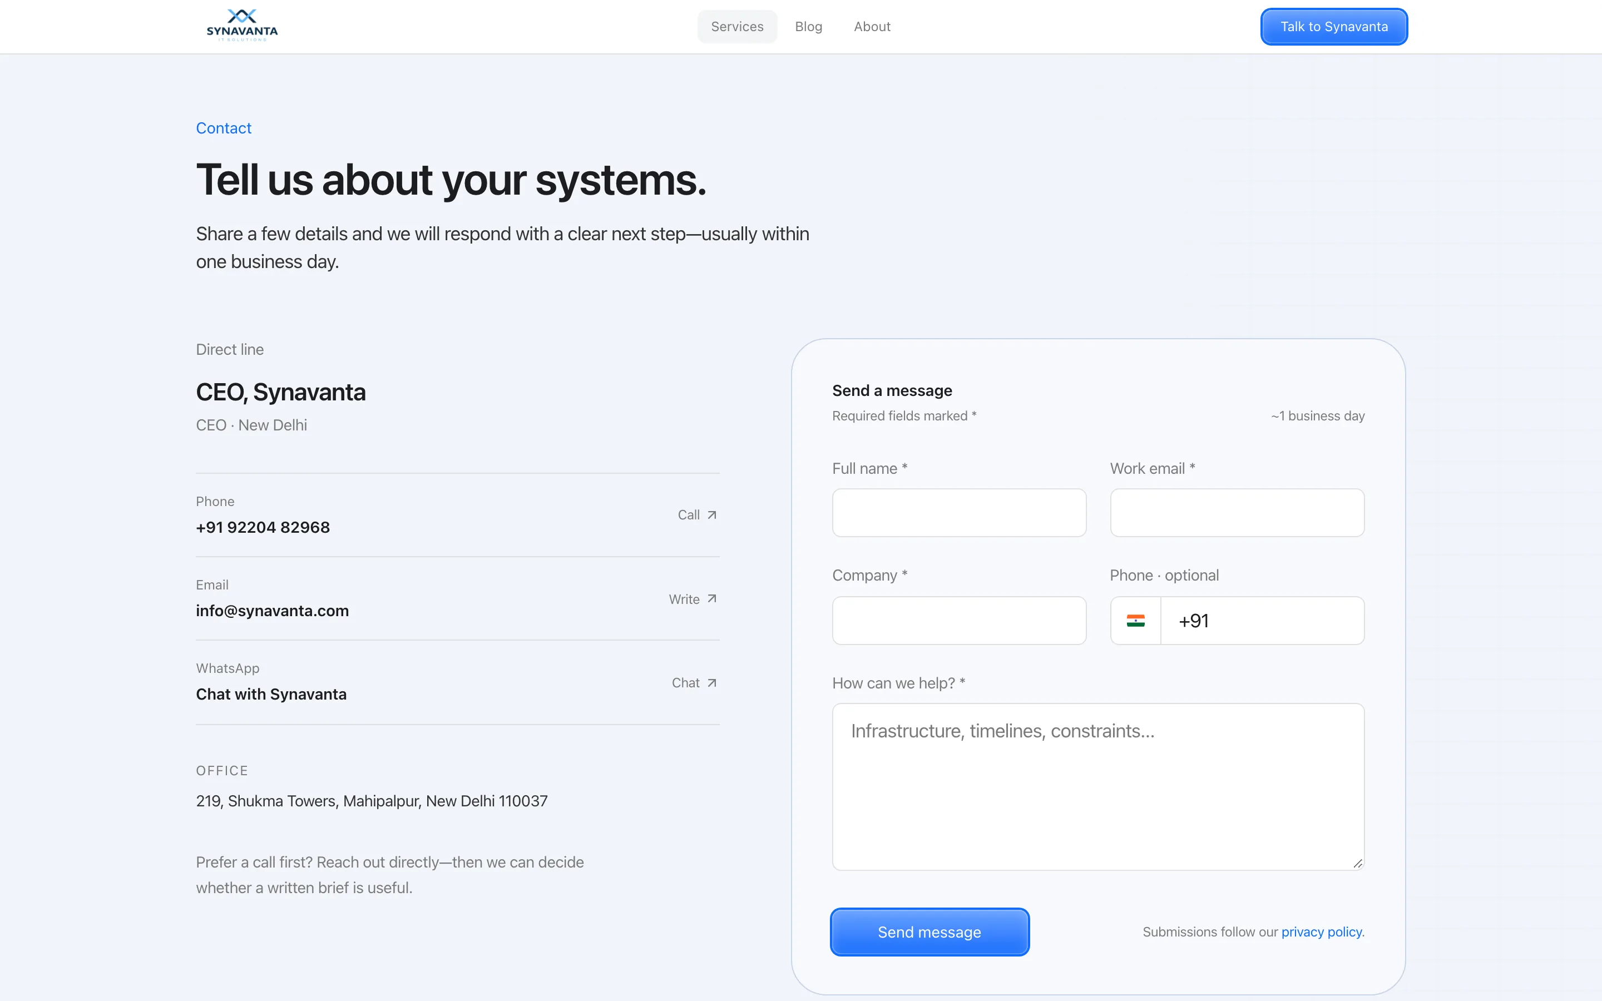Click the Write link for email
Image resolution: width=1602 pixels, height=1001 pixels.
[693, 598]
